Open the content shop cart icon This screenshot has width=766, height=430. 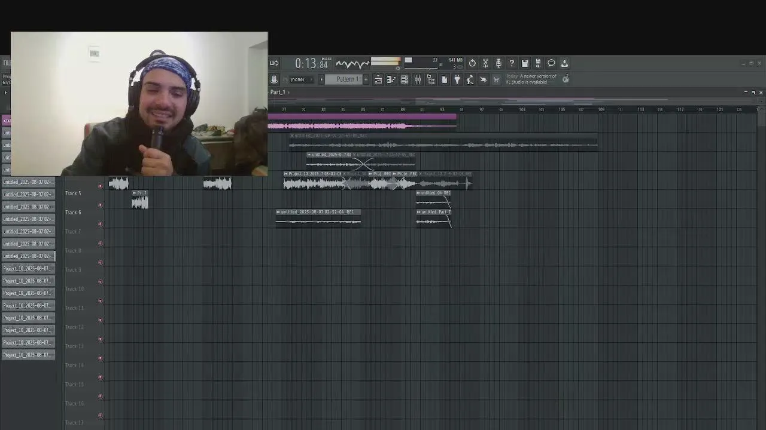(496, 79)
